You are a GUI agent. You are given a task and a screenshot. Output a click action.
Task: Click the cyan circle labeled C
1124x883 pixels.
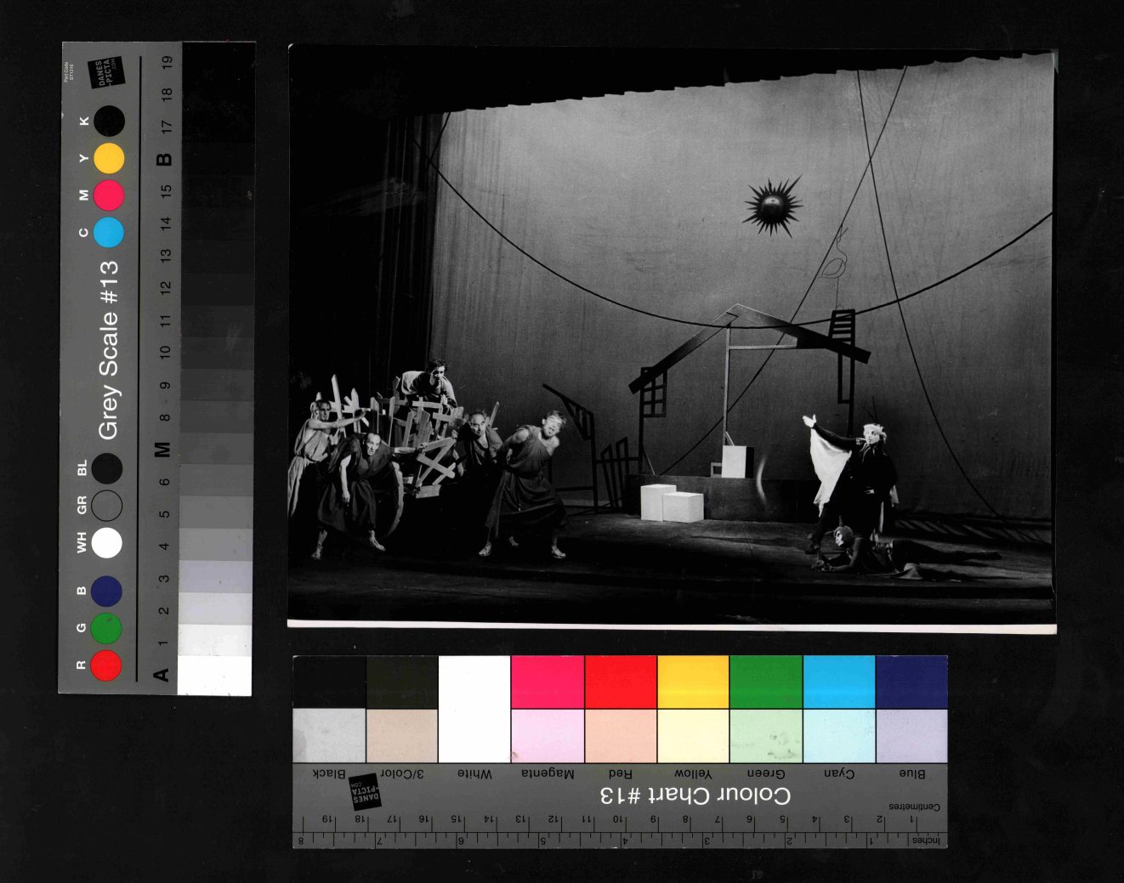(x=109, y=232)
